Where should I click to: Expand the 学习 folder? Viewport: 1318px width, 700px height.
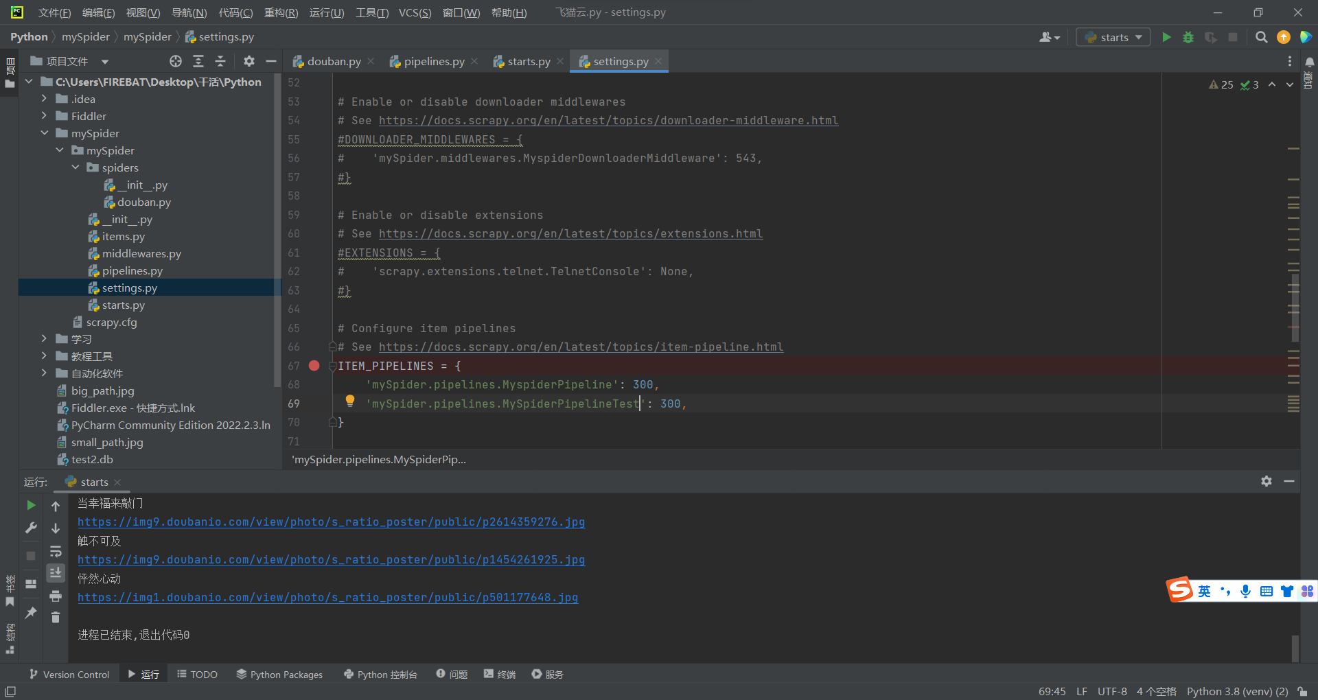point(44,339)
